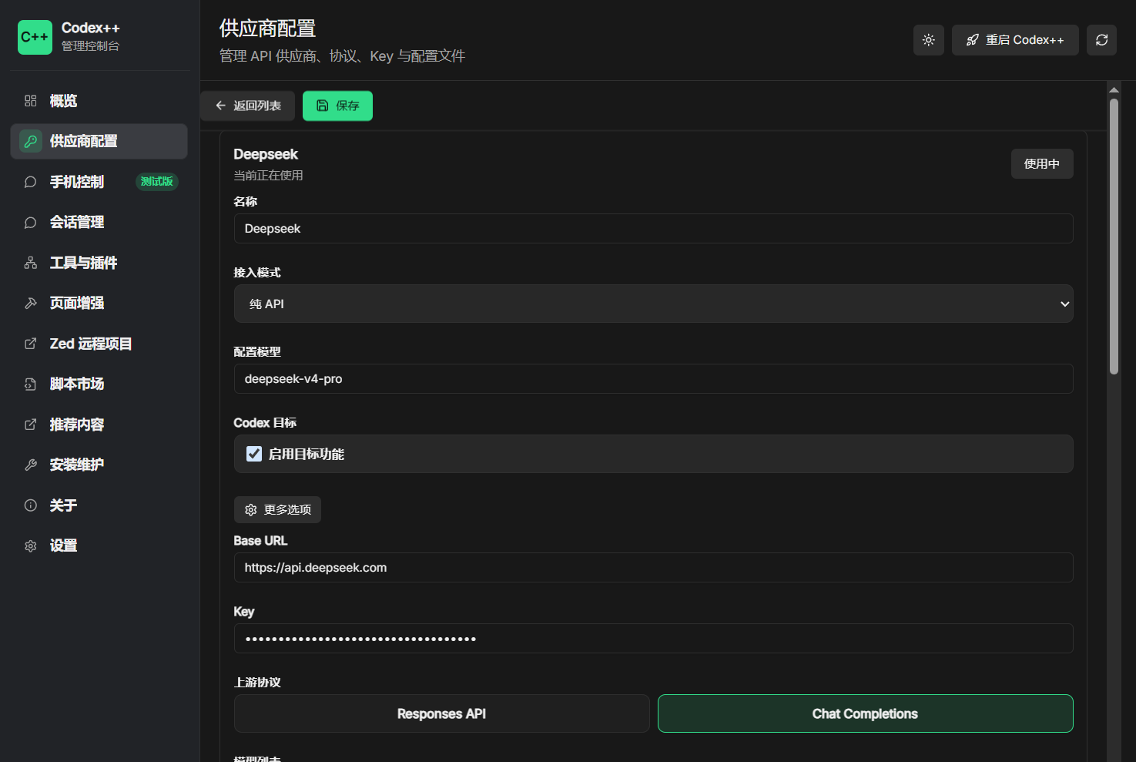
Task: Click the refresh icon in header
Action: (x=1101, y=40)
